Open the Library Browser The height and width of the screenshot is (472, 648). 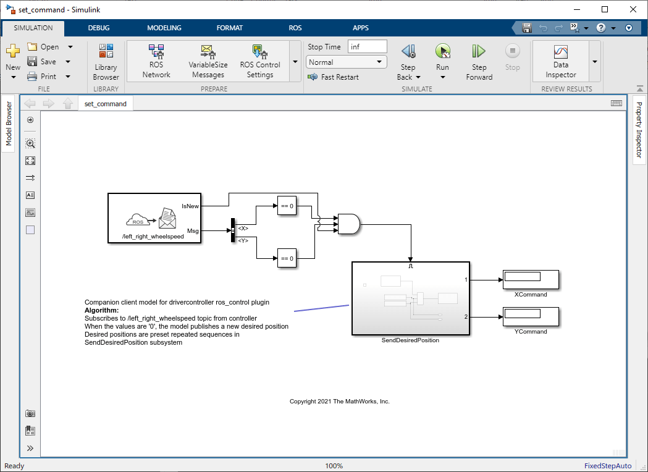click(x=106, y=62)
